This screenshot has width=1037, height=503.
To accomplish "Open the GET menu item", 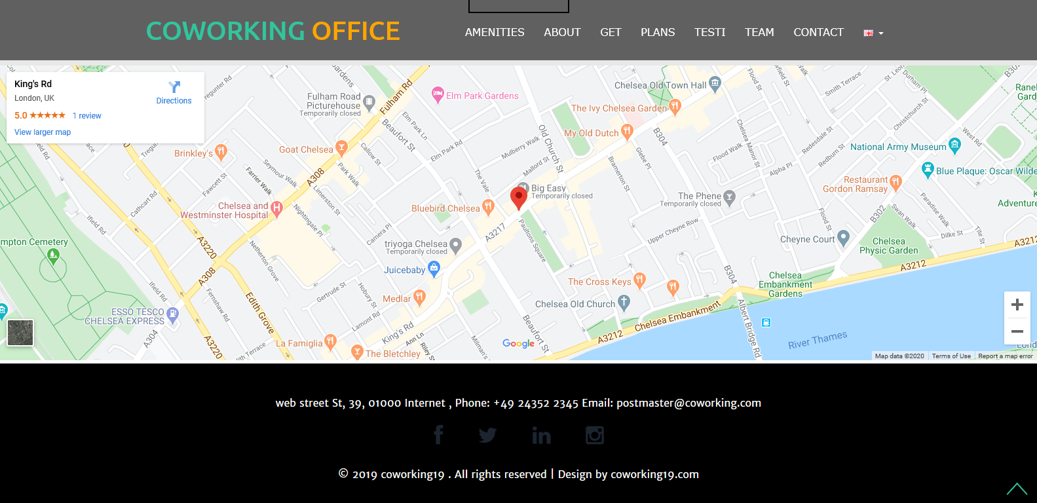I will 611,32.
